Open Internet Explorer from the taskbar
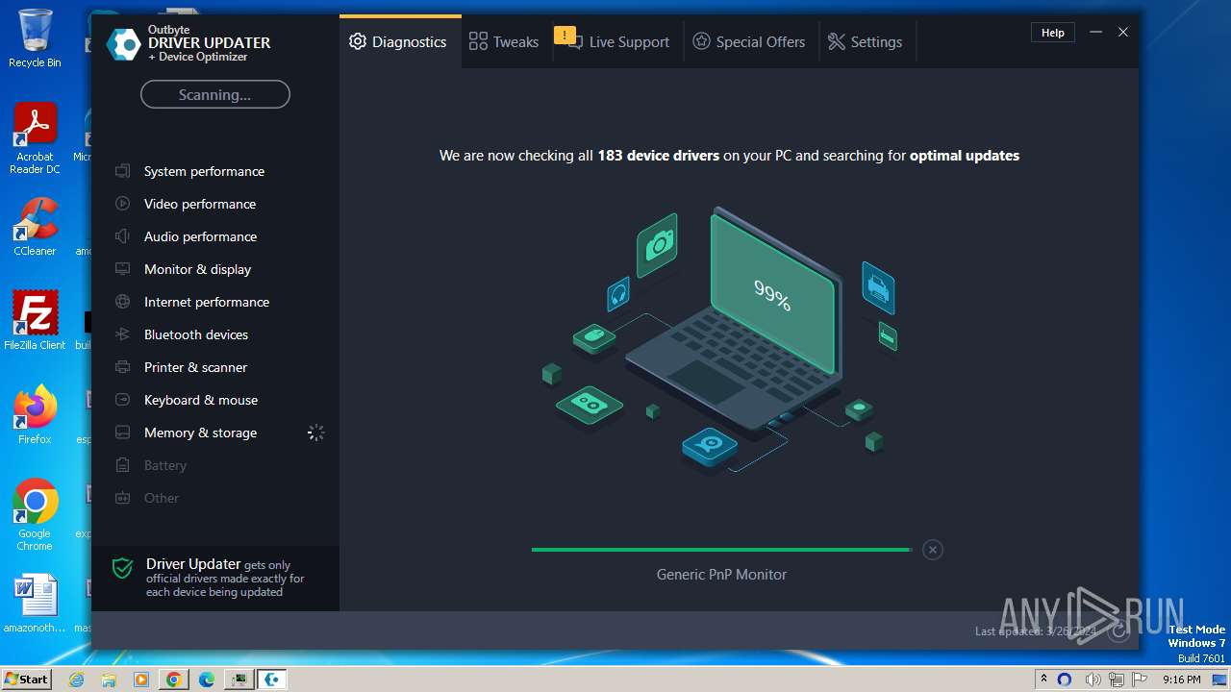 76,680
